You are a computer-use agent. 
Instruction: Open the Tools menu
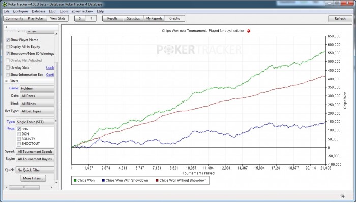[x=64, y=11]
